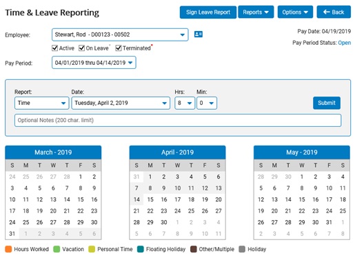This screenshot has width=355, height=258.
Task: Open the Min dropdown
Action: click(x=207, y=103)
